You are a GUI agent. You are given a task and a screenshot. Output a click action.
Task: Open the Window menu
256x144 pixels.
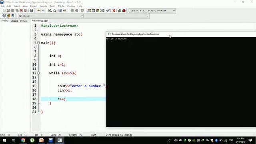71,6
